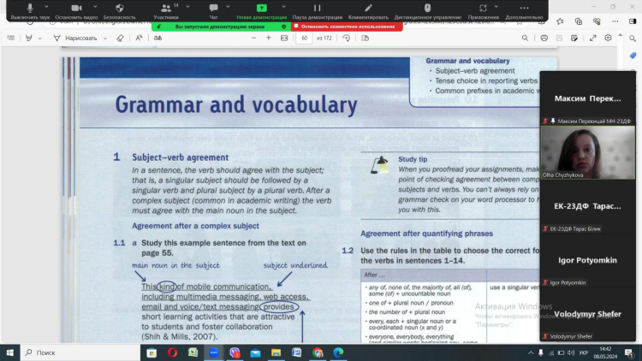Expand the video options arrow
Image resolution: width=642 pixels, height=361 pixels.
click(x=92, y=7)
